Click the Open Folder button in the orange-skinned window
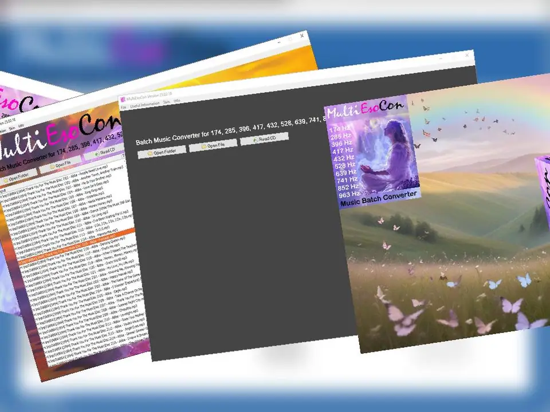 pos(18,176)
